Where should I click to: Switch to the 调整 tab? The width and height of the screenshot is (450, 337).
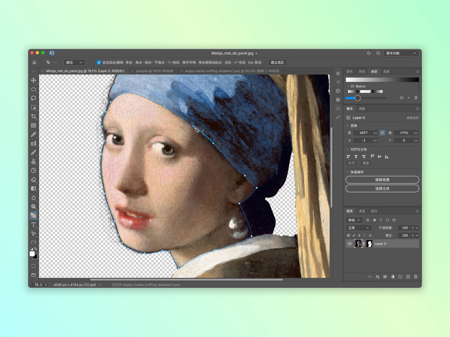coord(362,109)
